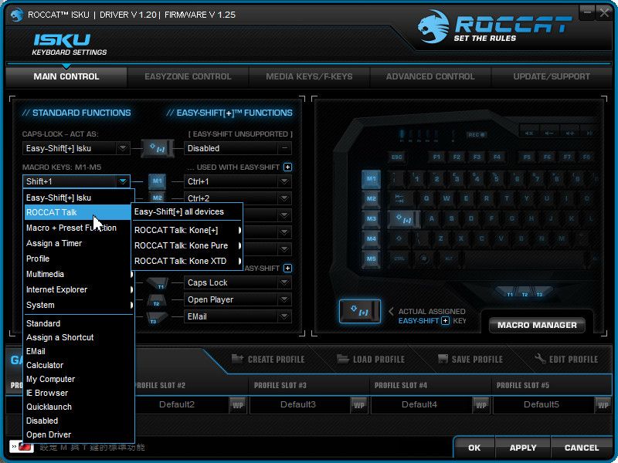
Task: Click the APPLY button
Action: point(523,448)
